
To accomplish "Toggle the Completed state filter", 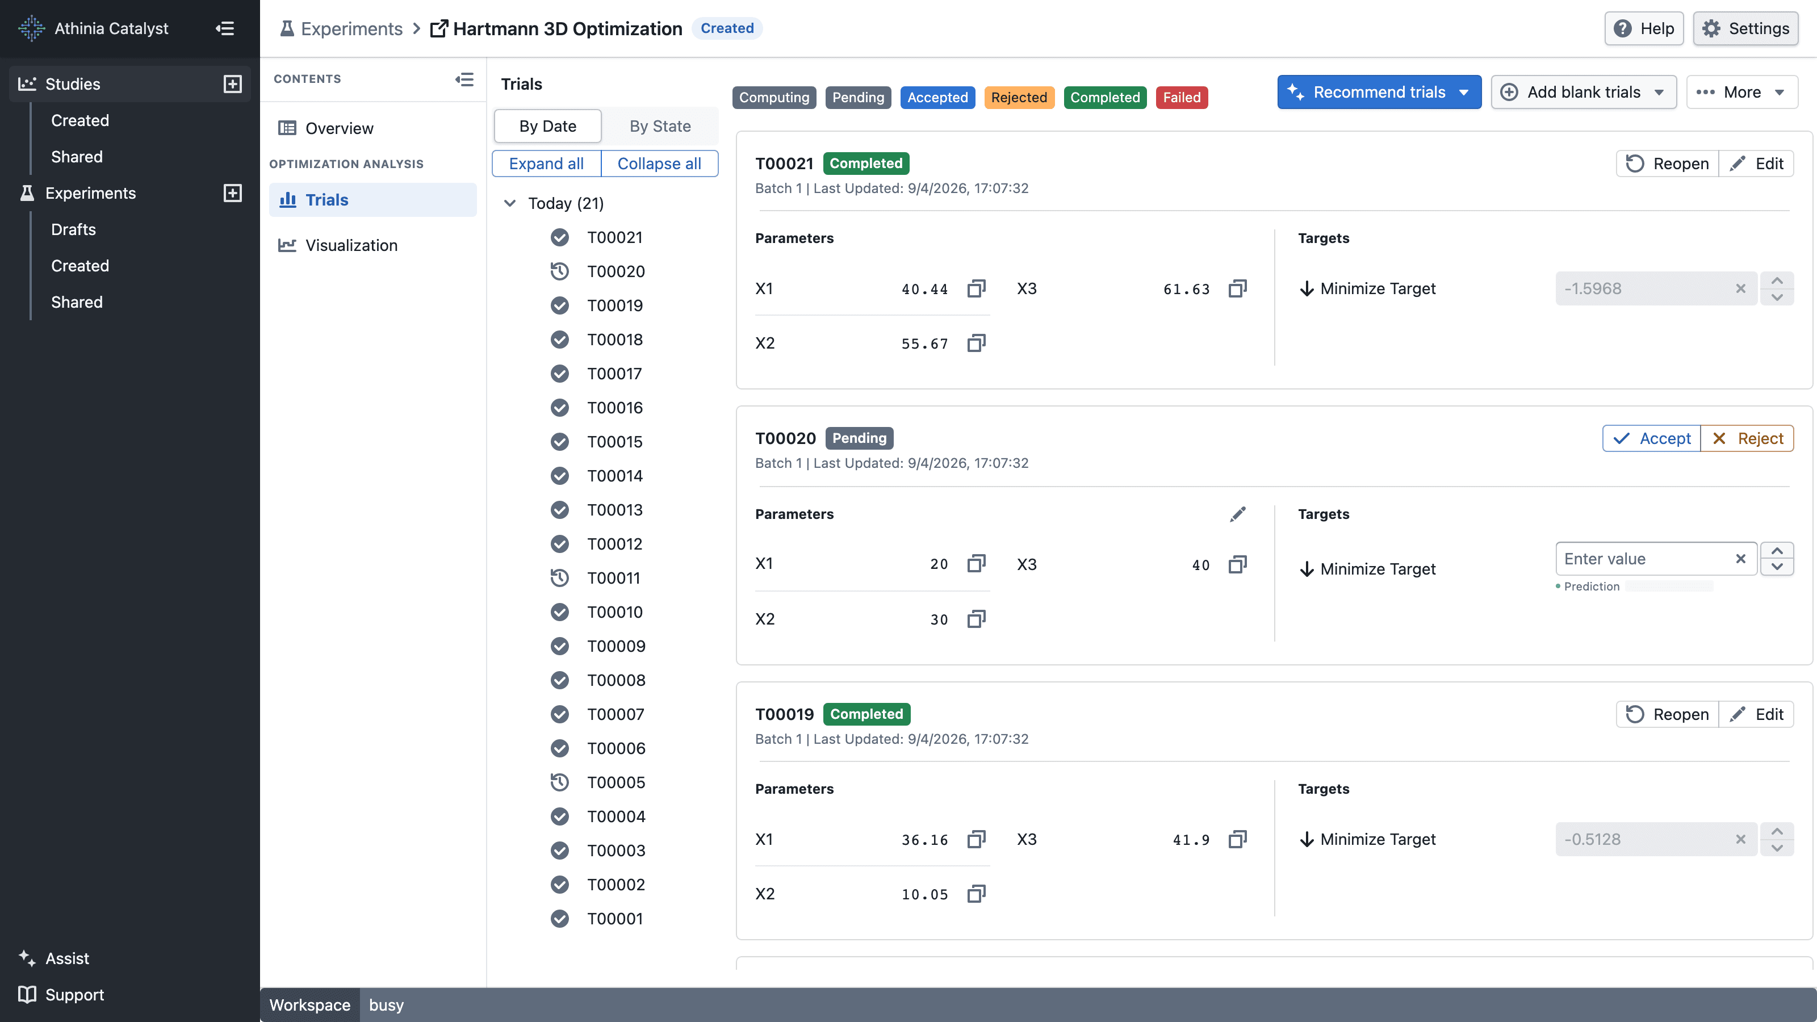I will pos(1104,97).
